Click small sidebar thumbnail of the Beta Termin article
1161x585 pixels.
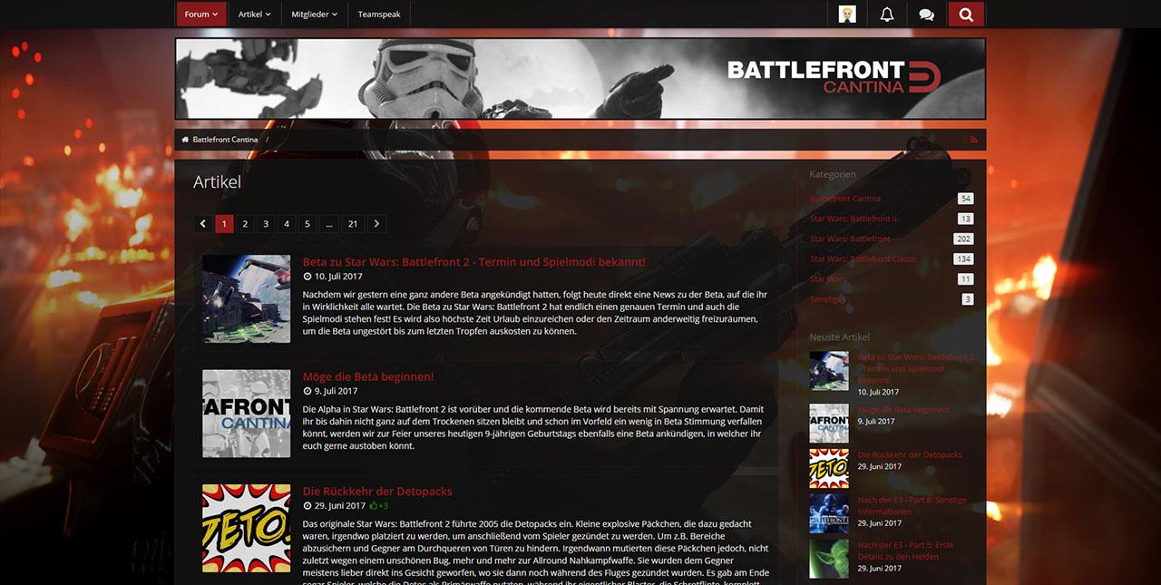(829, 371)
